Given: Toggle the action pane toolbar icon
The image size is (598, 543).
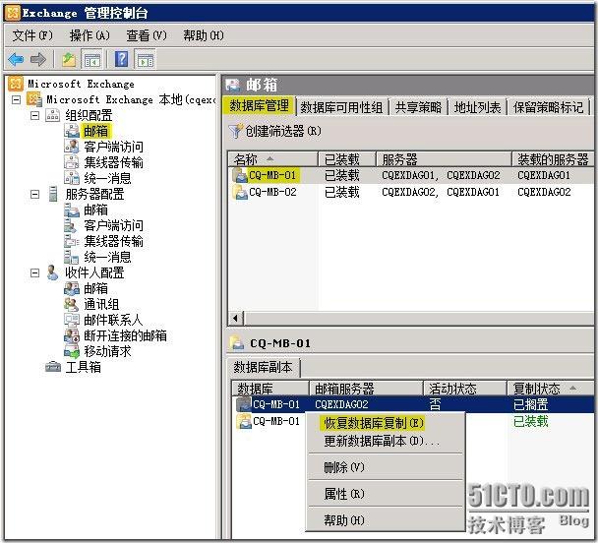Looking at the screenshot, I should click(146, 59).
